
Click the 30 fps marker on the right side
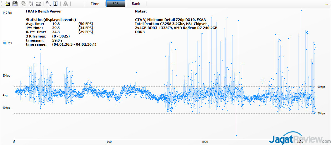(x=322, y=113)
